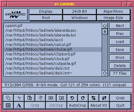Select the 'ascii' file entry

53,40
